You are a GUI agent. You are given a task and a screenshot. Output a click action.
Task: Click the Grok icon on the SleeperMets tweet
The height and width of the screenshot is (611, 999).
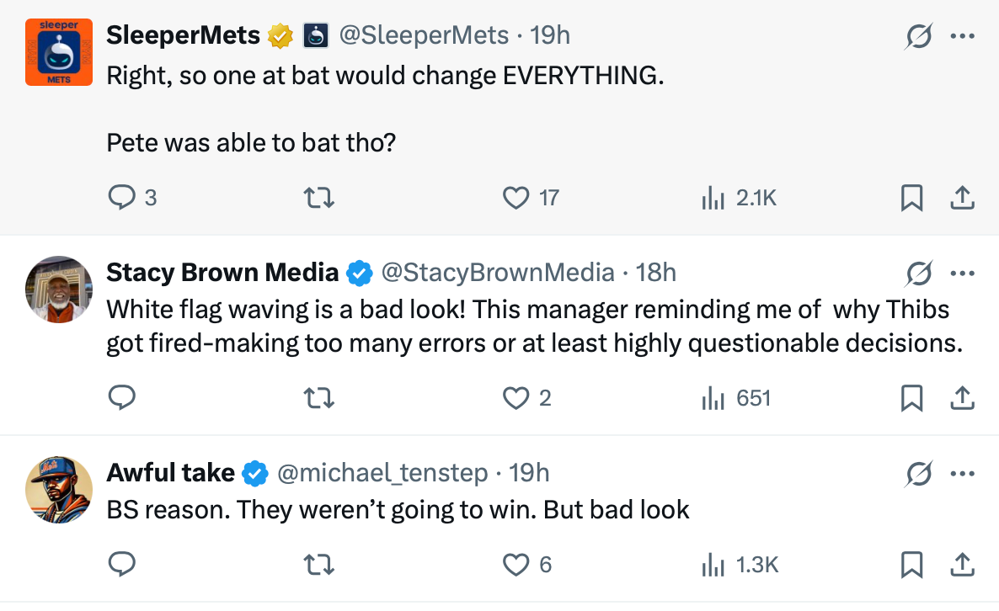pyautogui.click(x=918, y=36)
